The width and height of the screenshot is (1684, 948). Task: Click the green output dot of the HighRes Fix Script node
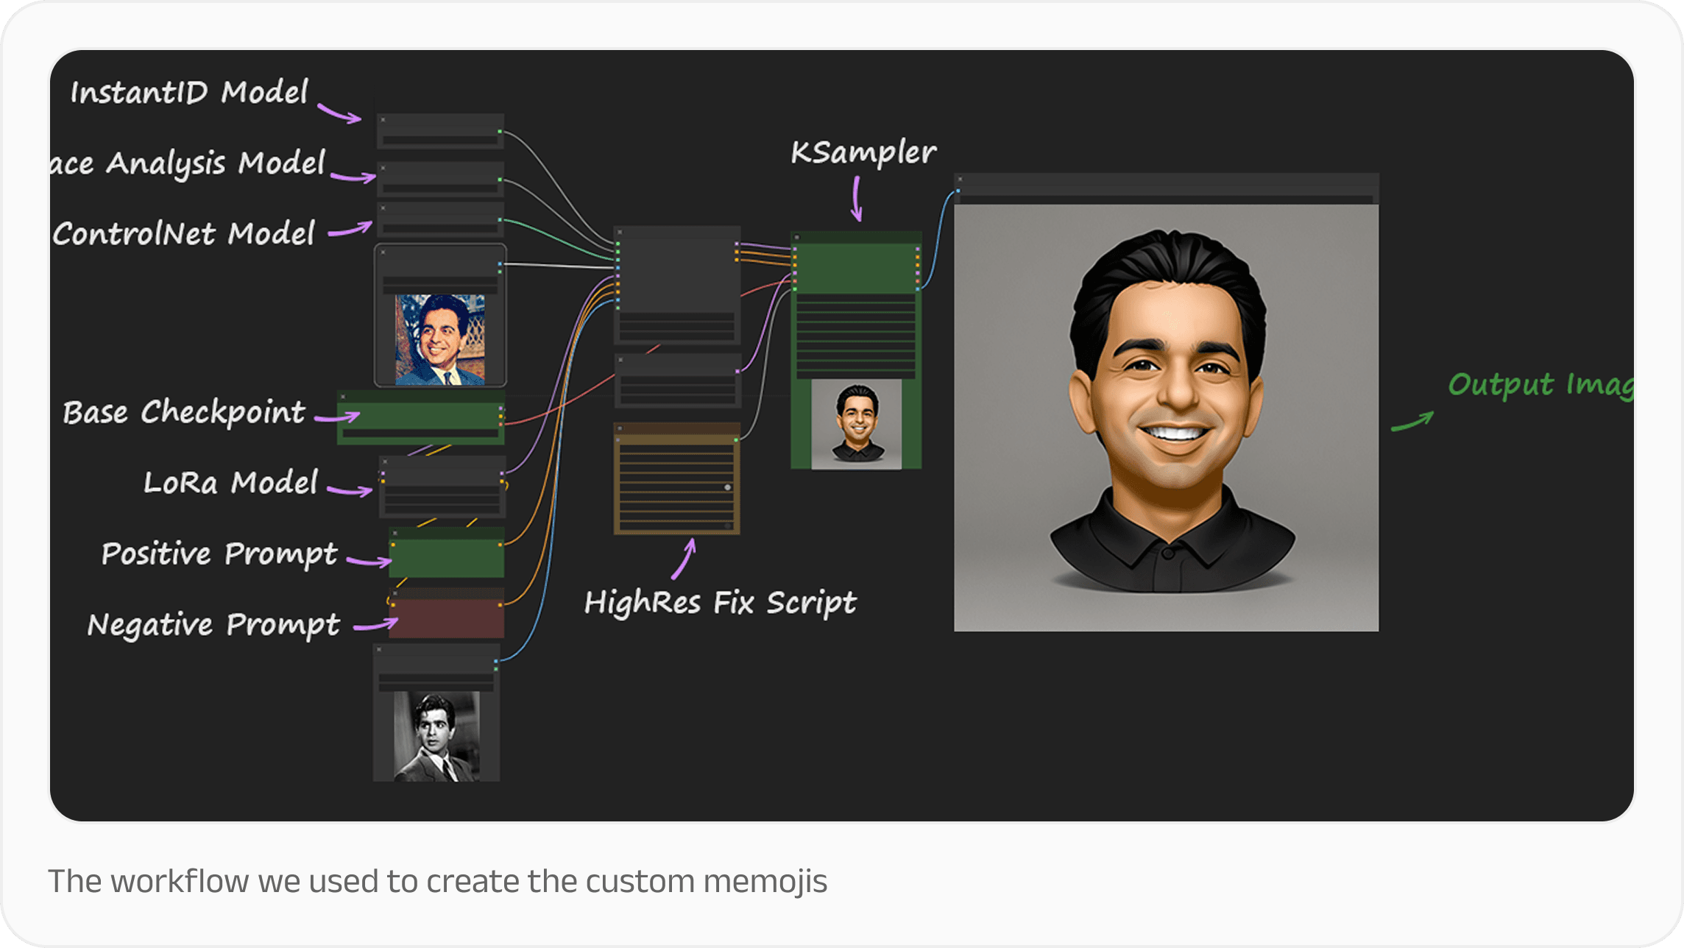736,439
